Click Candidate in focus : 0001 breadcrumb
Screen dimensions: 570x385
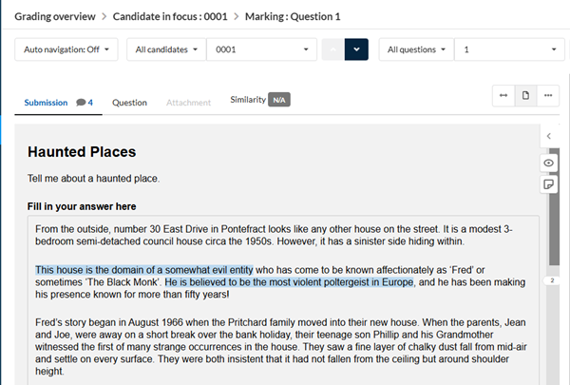click(x=170, y=16)
